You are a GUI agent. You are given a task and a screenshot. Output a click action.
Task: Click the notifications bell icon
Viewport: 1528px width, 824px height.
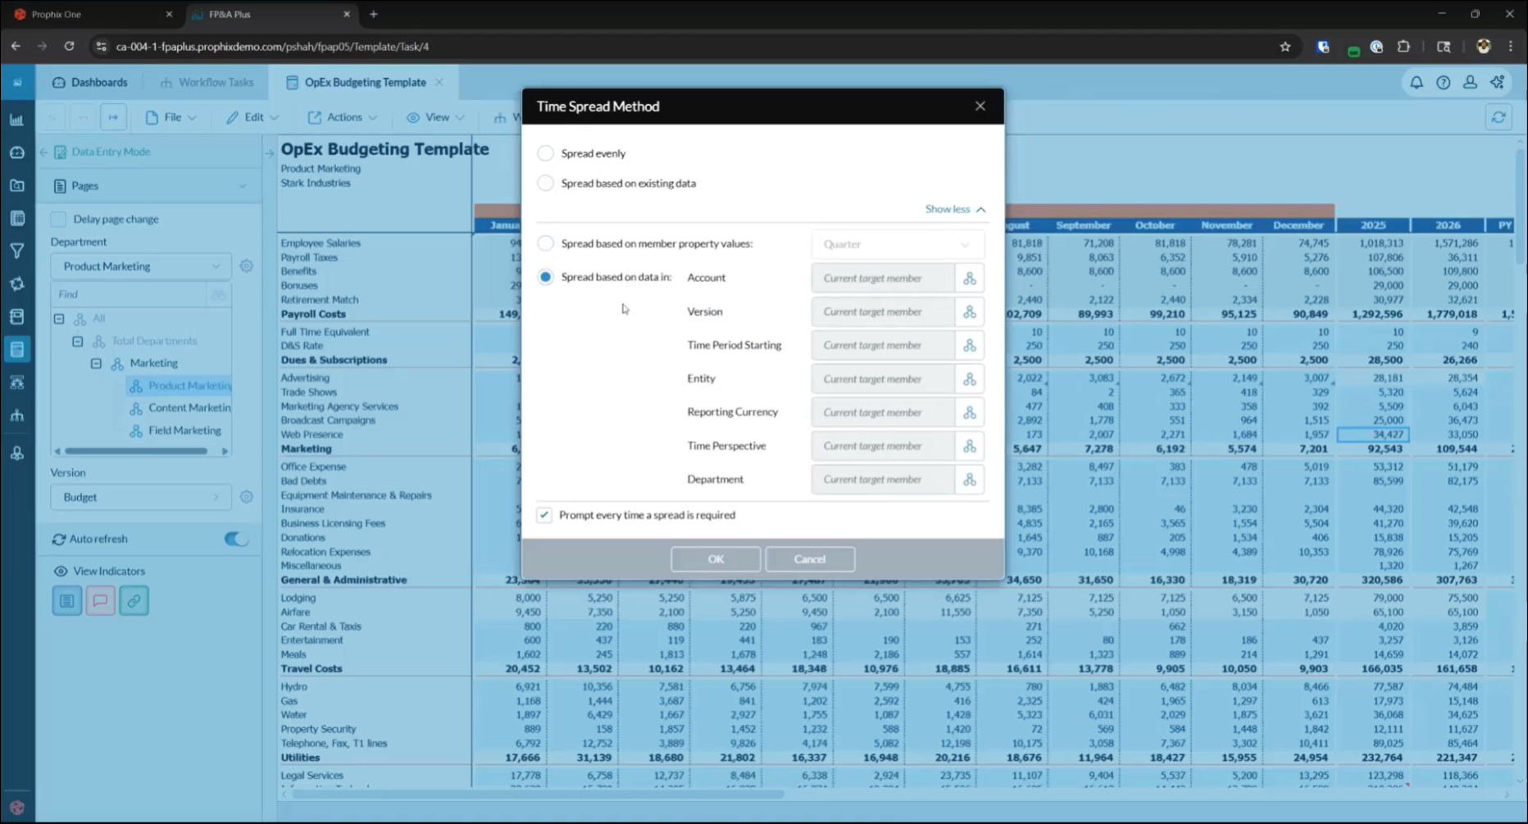[1417, 83]
